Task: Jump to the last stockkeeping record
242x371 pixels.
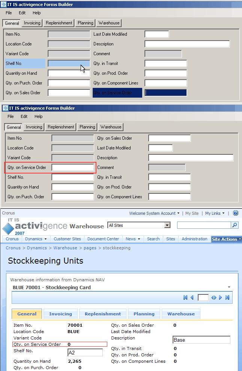Action: 227,297
